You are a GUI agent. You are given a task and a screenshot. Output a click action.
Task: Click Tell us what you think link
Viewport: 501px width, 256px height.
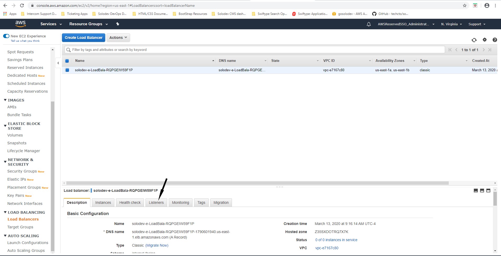click(25, 41)
